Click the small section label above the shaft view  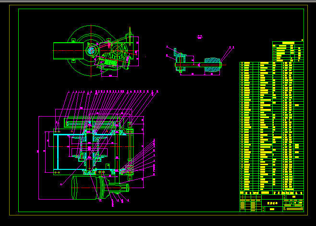click(199, 37)
